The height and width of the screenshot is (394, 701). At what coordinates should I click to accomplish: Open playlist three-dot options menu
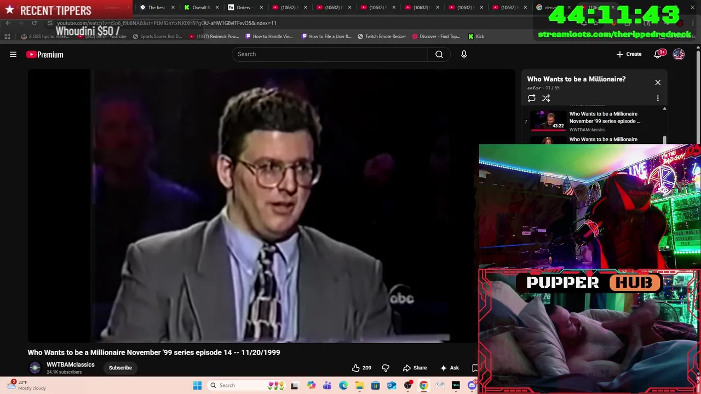tap(658, 99)
